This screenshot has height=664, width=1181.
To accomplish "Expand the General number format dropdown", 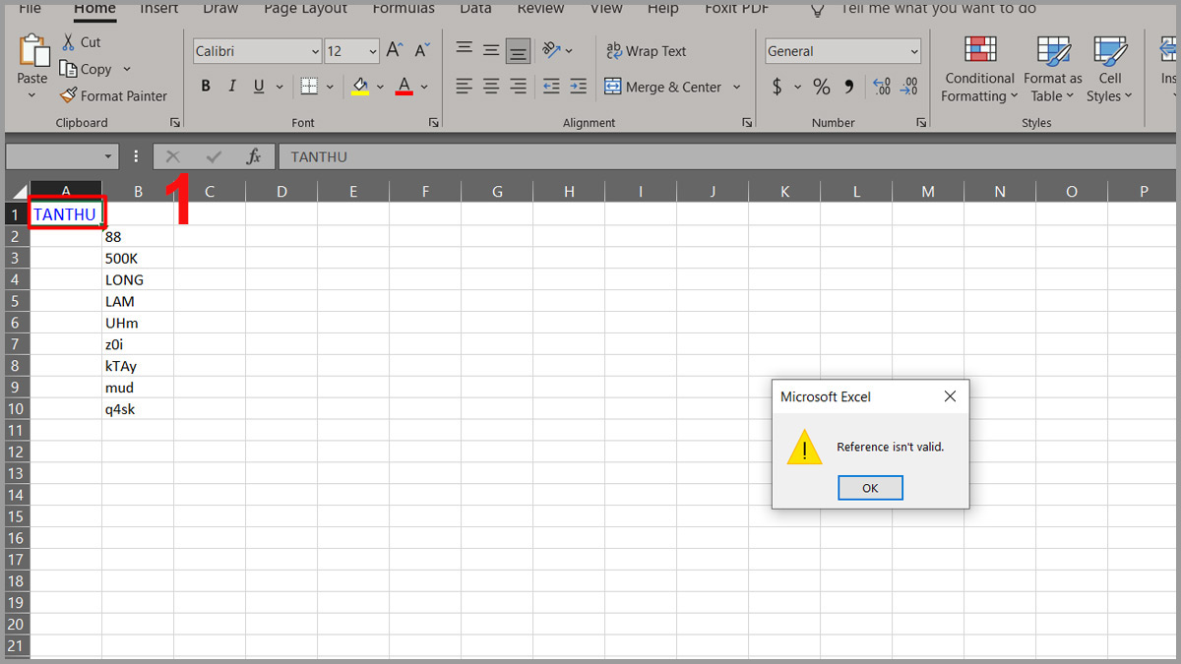I will coord(914,51).
